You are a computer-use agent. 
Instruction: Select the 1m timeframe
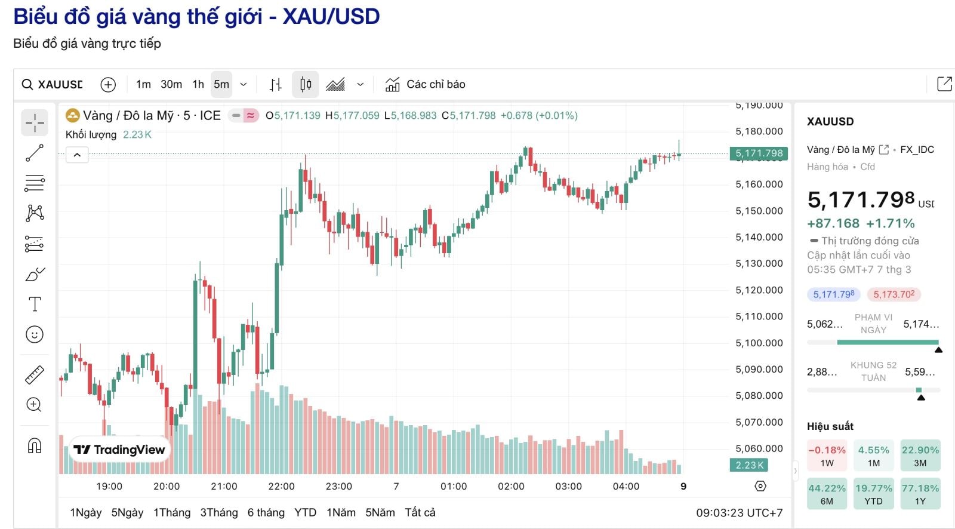(x=143, y=85)
